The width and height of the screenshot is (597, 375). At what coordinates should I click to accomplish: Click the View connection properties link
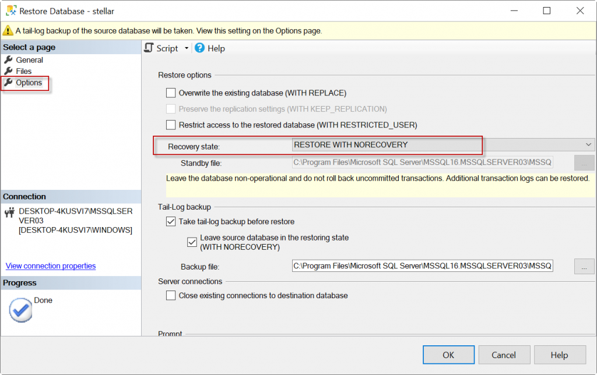(x=50, y=266)
